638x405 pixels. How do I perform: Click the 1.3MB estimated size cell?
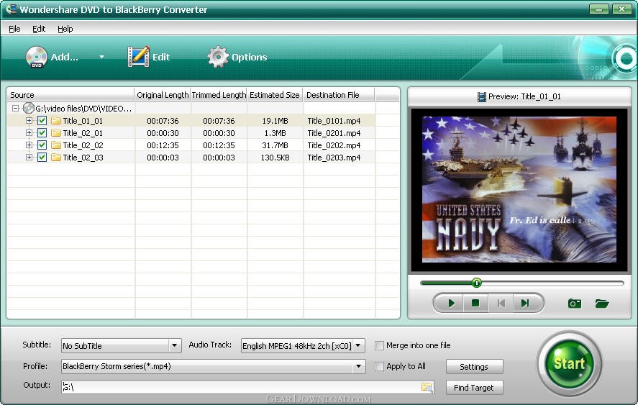275,133
